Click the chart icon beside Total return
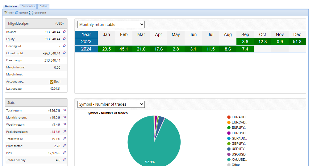This screenshot has height=166, width=317. (x=65, y=110)
